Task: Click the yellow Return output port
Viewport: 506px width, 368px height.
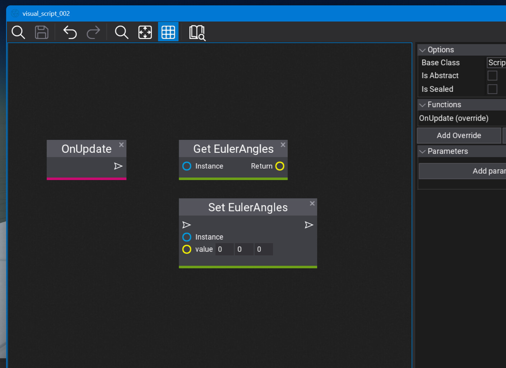Action: pos(280,166)
